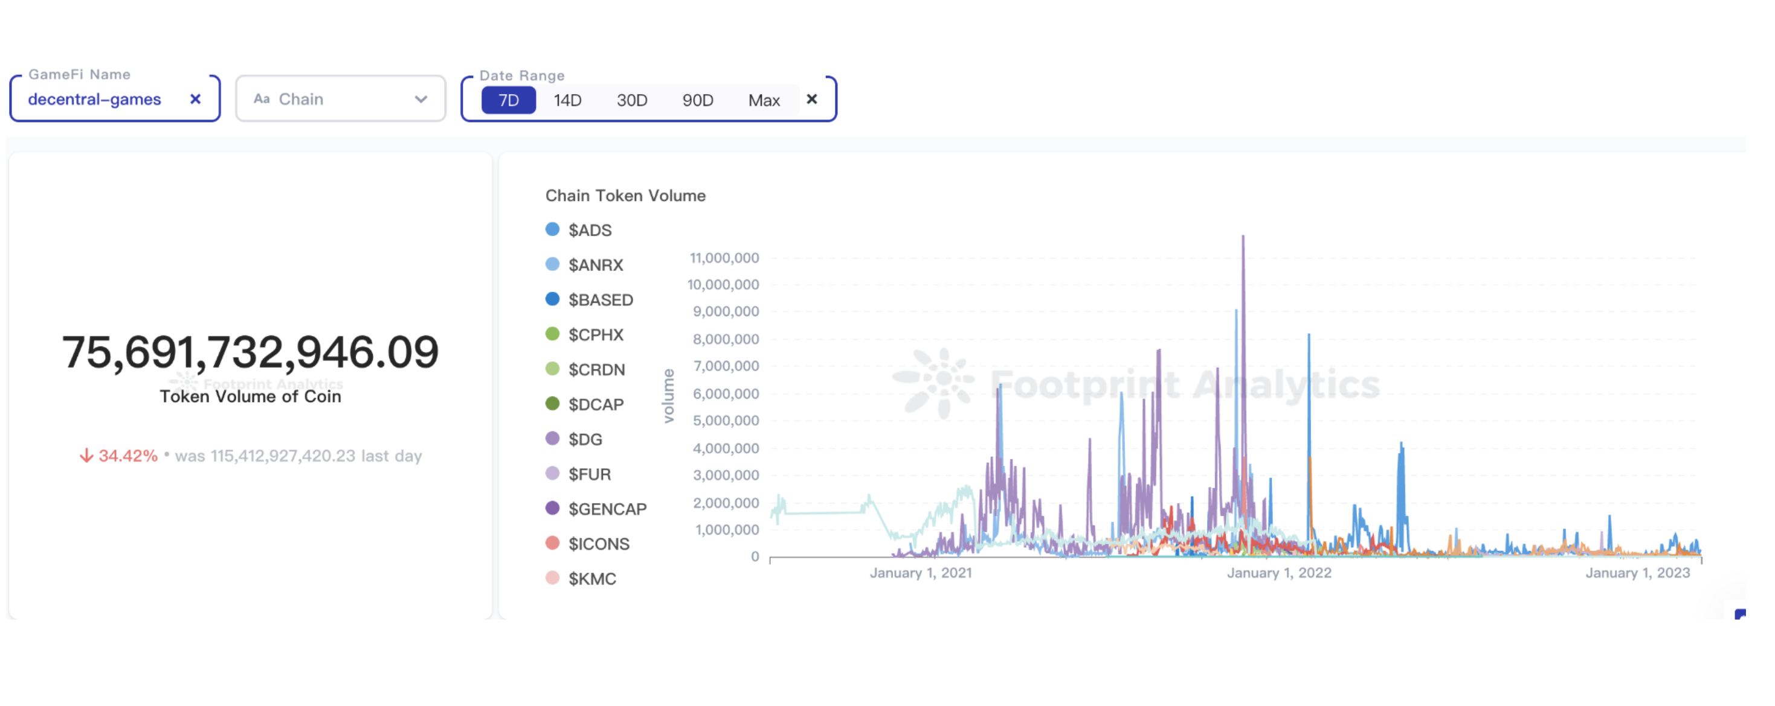Click the $ICONS red legend marker
Image resolution: width=1775 pixels, height=706 pixels.
coord(553,543)
